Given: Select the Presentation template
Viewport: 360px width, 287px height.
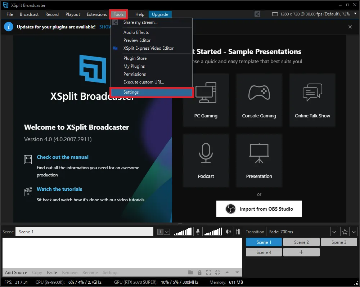Looking at the screenshot, I should (259, 161).
